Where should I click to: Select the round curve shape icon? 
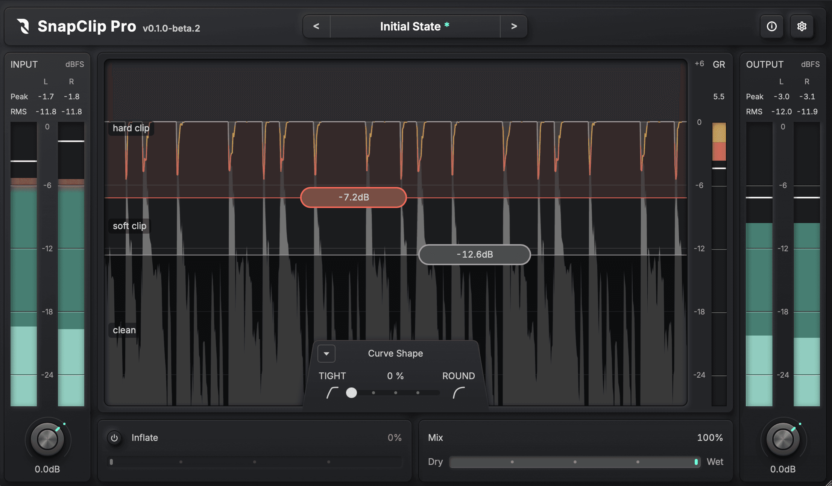459,393
